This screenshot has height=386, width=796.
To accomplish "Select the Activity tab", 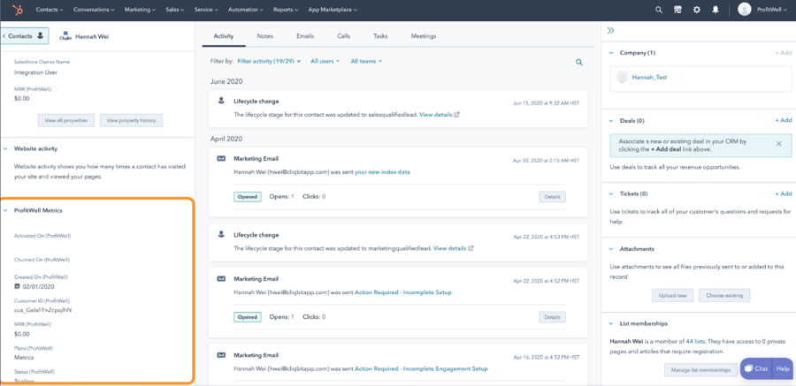I will pyautogui.click(x=224, y=36).
